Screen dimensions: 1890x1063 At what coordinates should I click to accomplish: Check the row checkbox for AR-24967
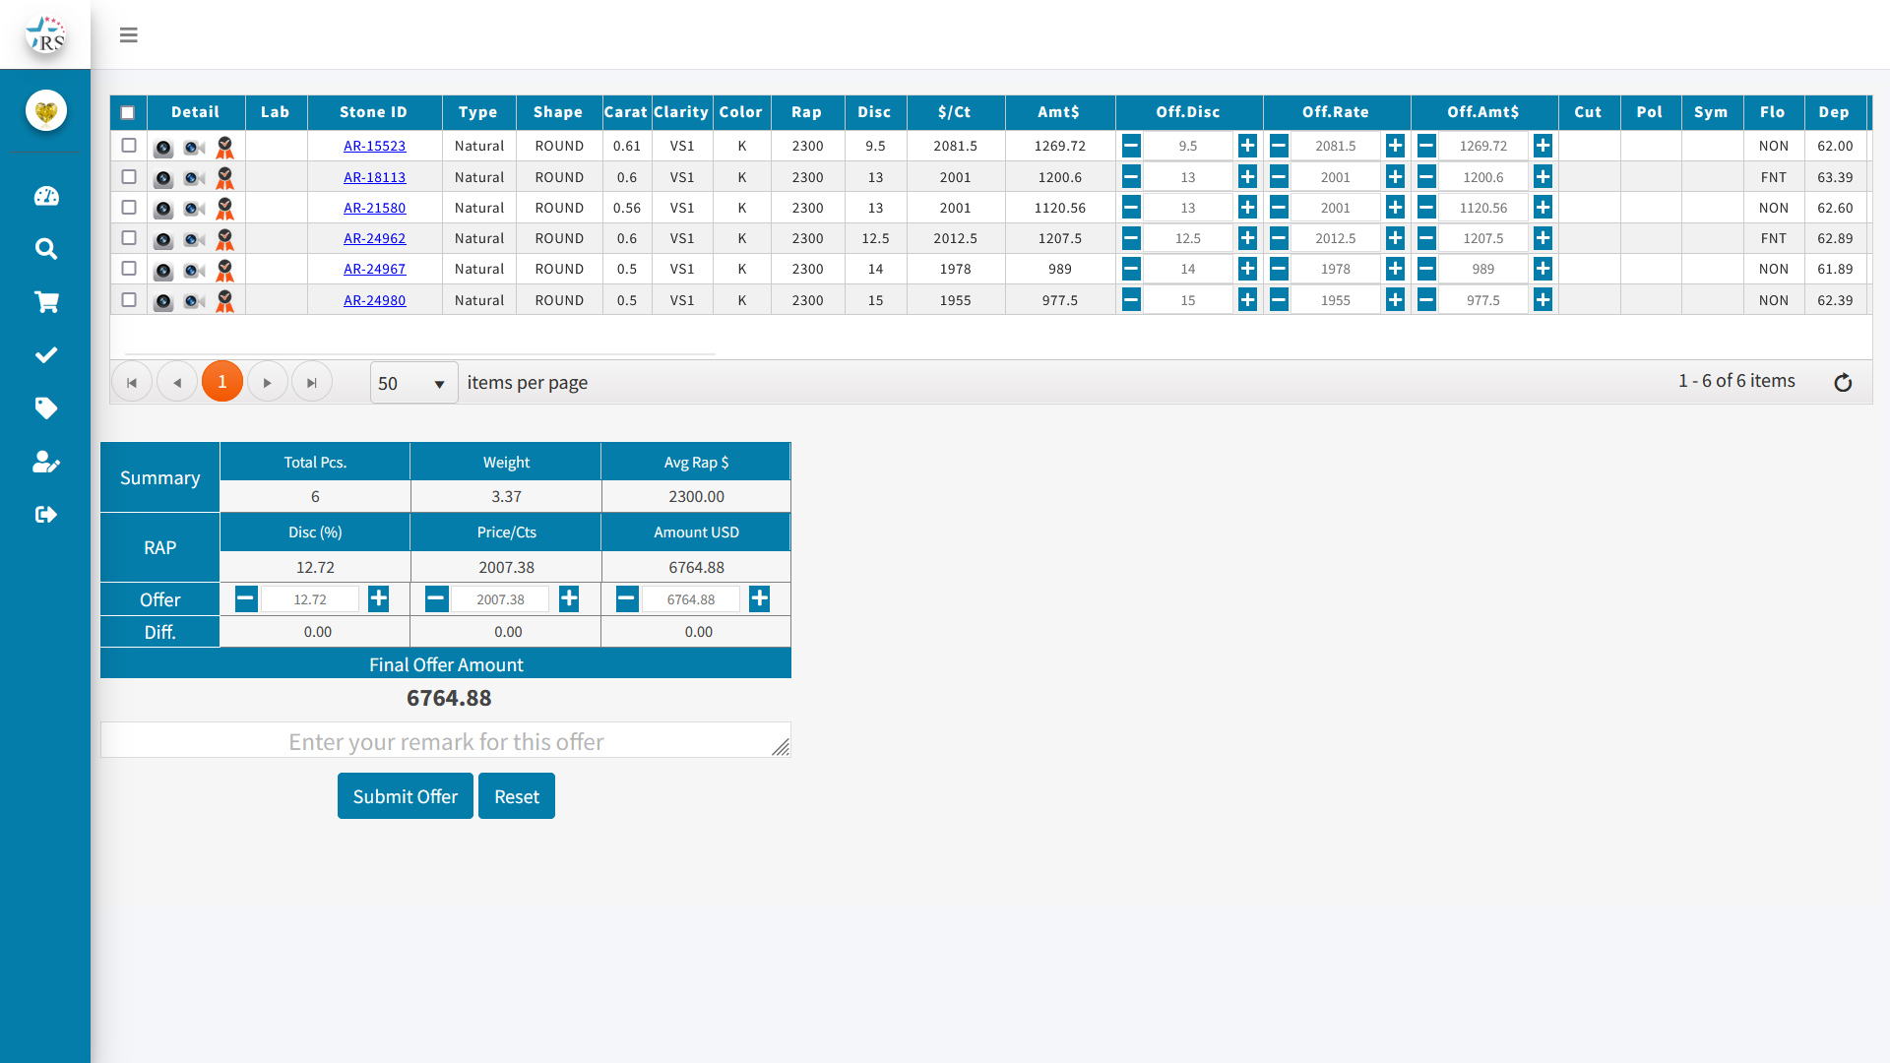(129, 268)
